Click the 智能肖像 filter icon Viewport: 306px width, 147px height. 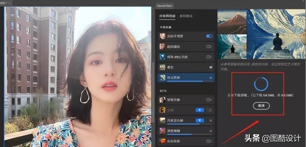coord(162,100)
